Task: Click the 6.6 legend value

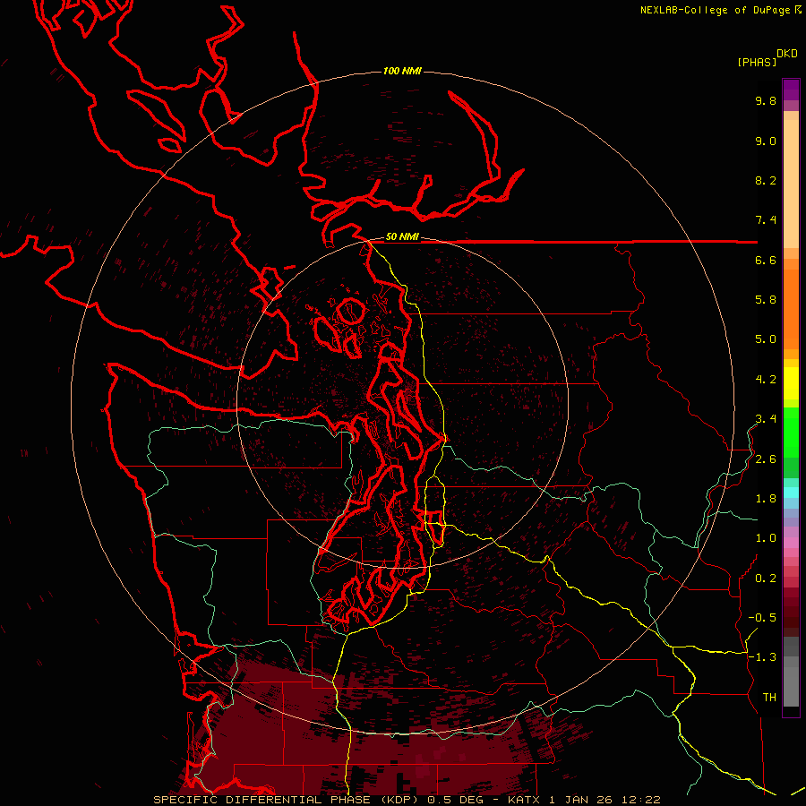Action: click(x=766, y=260)
